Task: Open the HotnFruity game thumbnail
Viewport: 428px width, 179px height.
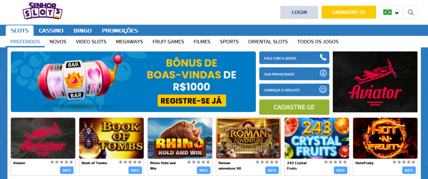Action: coord(385,138)
